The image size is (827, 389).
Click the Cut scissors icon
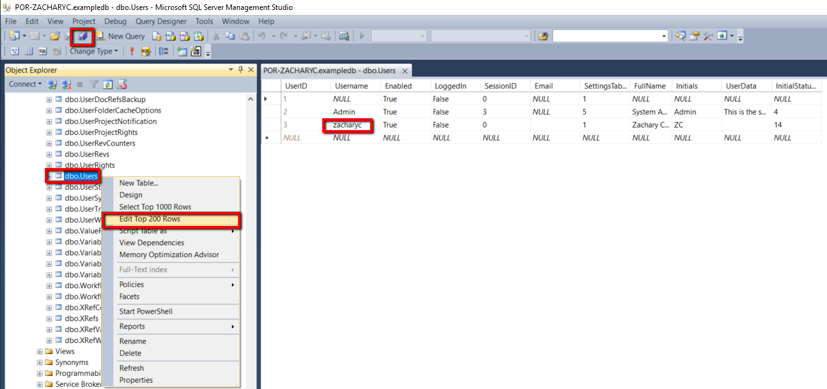point(216,36)
